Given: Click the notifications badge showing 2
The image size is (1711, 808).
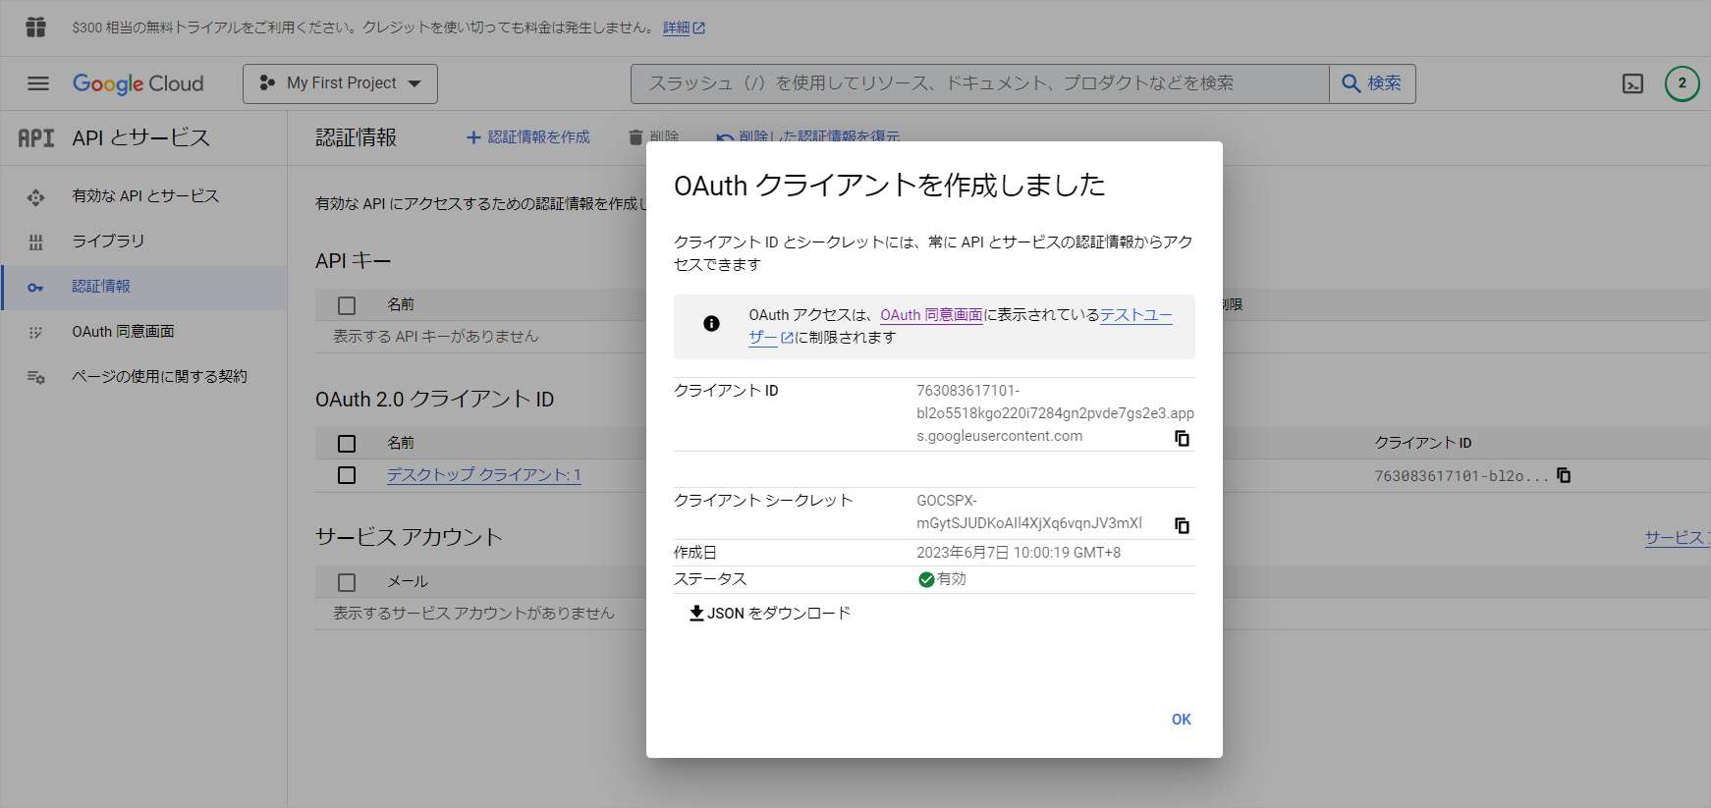Looking at the screenshot, I should (1682, 83).
